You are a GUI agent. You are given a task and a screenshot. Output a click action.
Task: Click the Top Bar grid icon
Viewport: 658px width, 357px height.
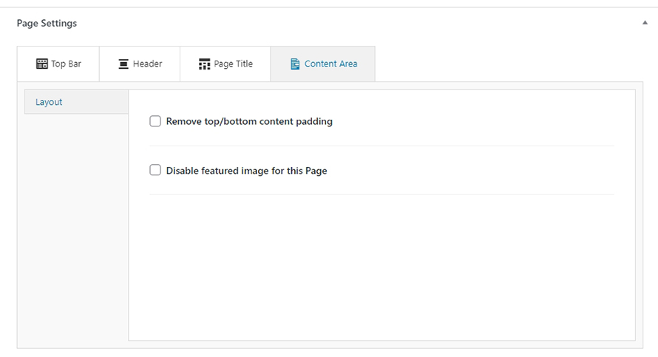click(42, 64)
